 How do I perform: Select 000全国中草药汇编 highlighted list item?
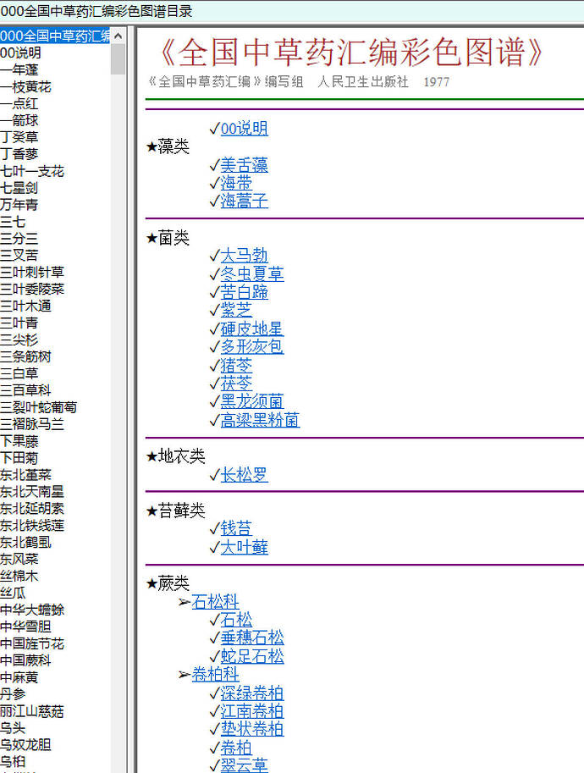55,36
